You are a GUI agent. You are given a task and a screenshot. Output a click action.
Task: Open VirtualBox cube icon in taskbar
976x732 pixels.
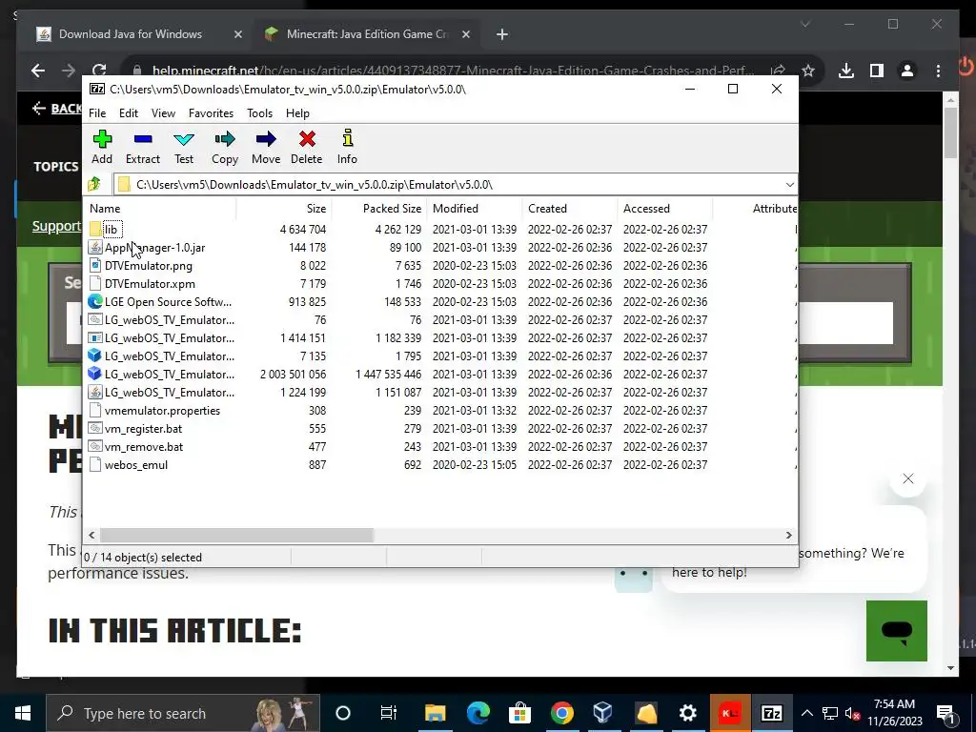tap(603, 713)
